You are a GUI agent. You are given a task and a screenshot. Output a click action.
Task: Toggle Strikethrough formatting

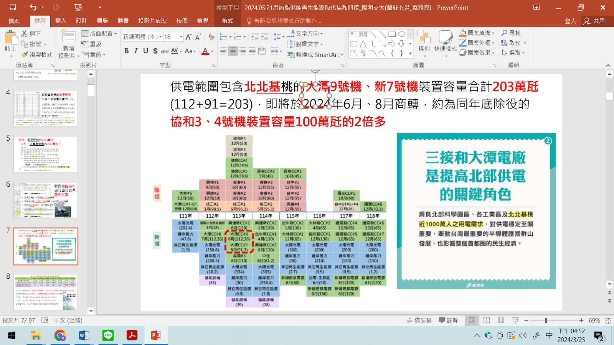pos(165,51)
